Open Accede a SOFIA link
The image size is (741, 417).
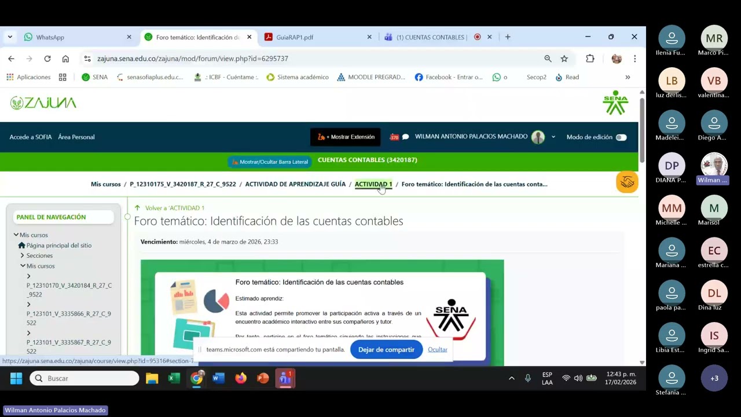point(31,137)
